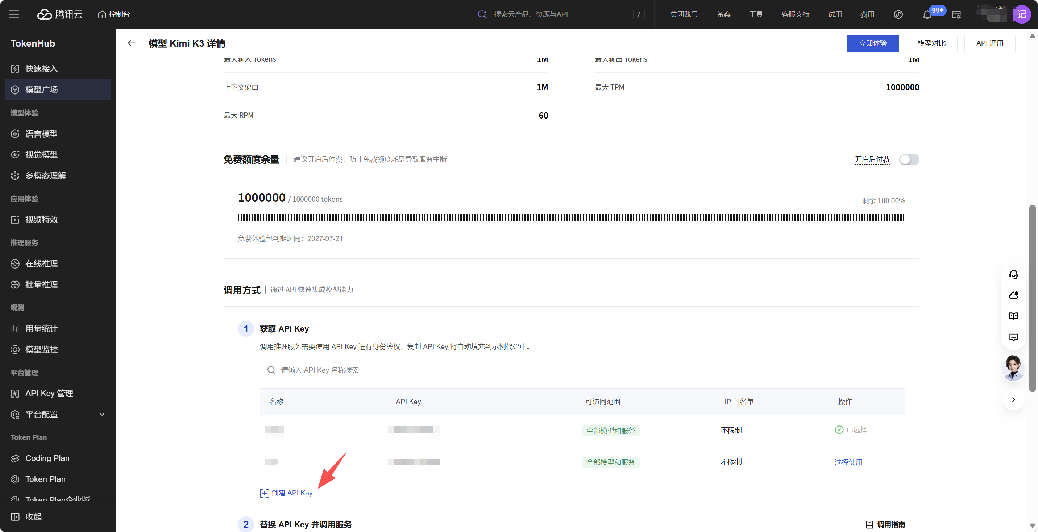Click the 立即体验 button
Image resolution: width=1038 pixels, height=532 pixels.
click(872, 43)
